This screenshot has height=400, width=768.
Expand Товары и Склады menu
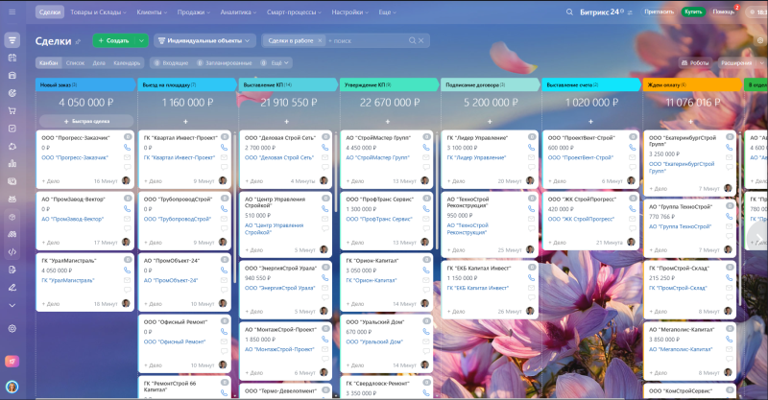pyautogui.click(x=98, y=12)
